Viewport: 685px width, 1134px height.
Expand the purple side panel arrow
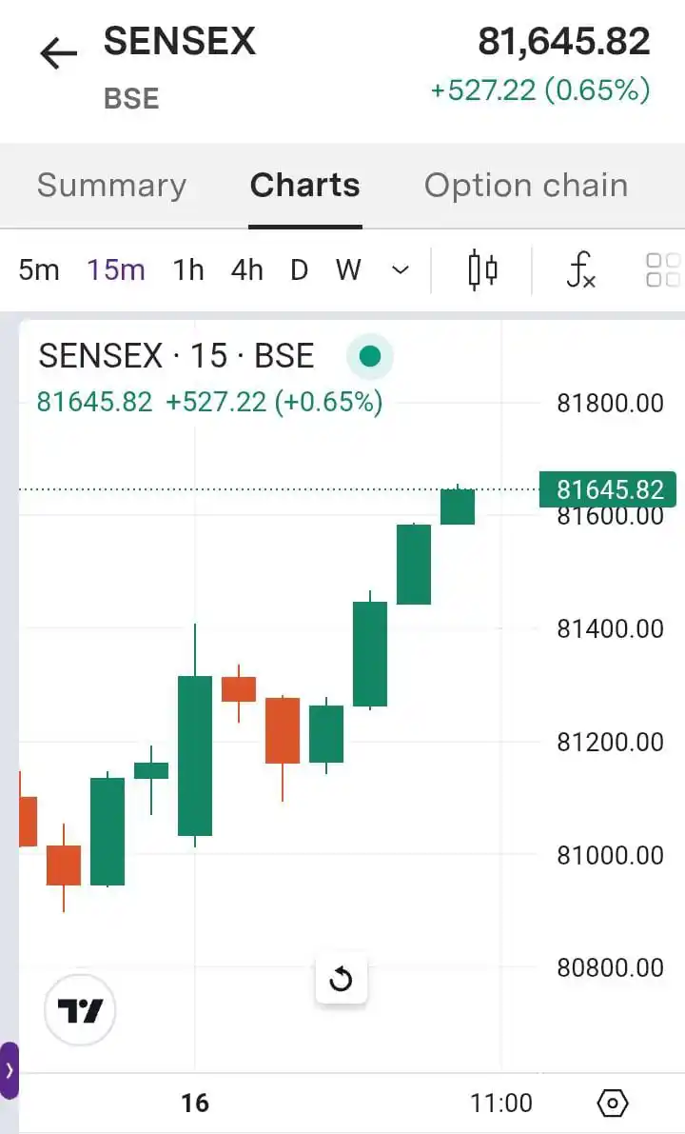coord(10,1070)
